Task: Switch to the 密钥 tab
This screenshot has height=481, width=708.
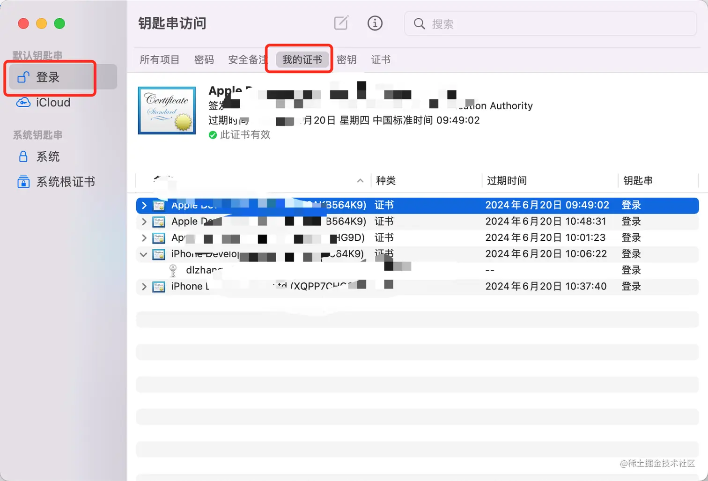Action: (347, 59)
